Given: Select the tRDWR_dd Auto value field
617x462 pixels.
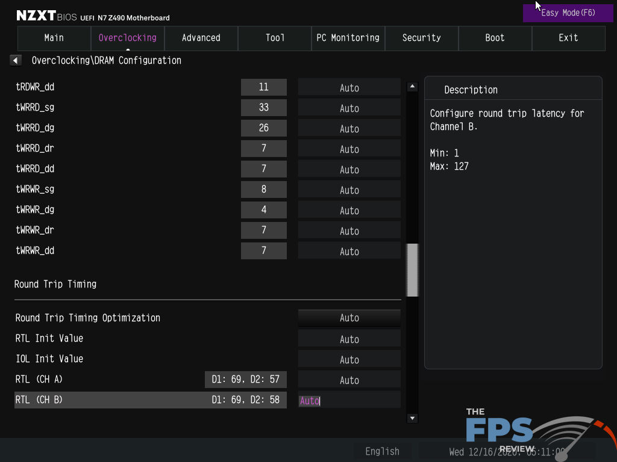Looking at the screenshot, I should 349,88.
